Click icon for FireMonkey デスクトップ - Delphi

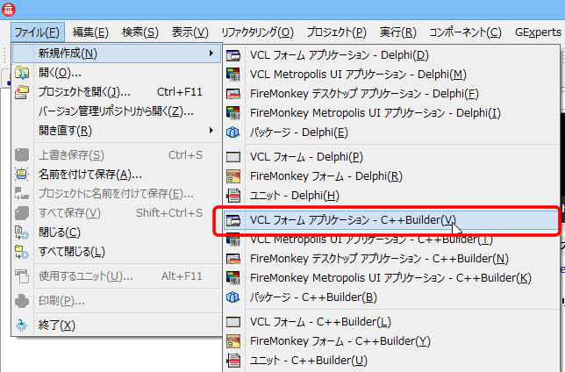point(233,94)
